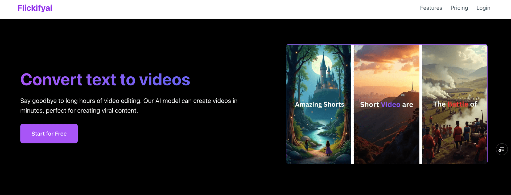
Task: Click the red-coated soldiers in battle video
Action: (458, 133)
